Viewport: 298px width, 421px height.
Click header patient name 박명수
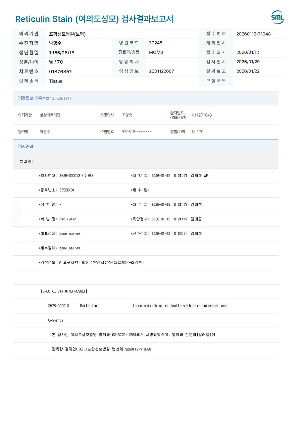click(x=55, y=43)
